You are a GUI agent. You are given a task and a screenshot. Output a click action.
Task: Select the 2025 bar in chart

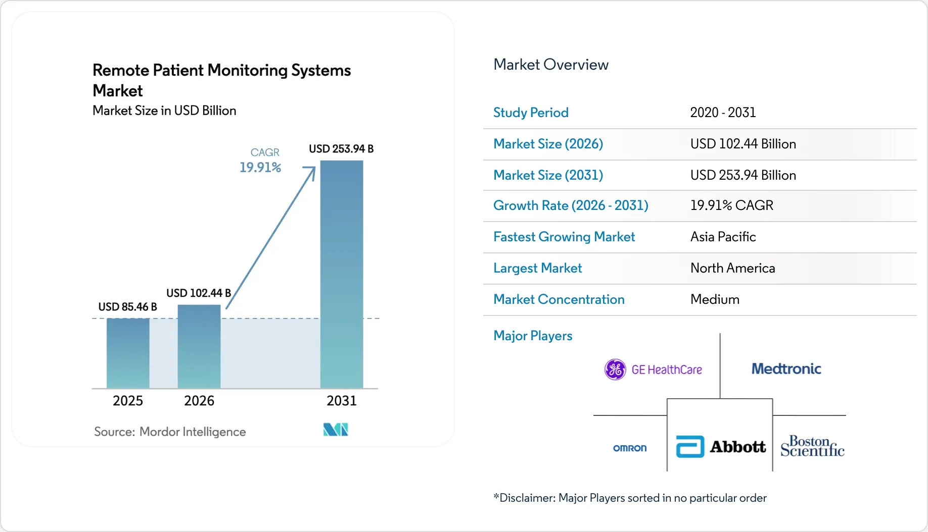[128, 353]
